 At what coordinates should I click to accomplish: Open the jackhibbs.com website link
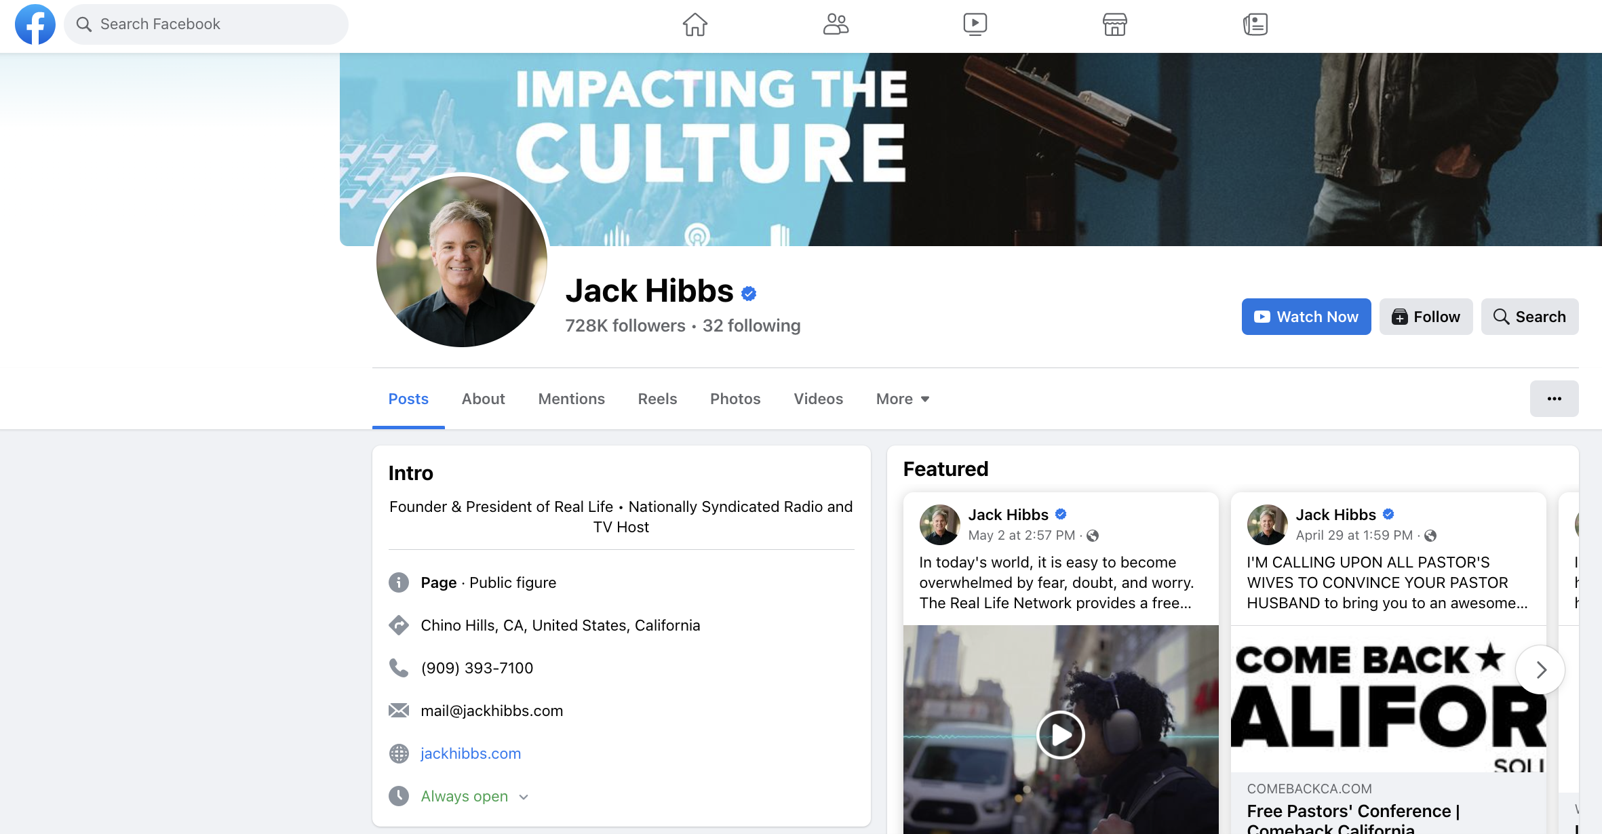(x=471, y=753)
